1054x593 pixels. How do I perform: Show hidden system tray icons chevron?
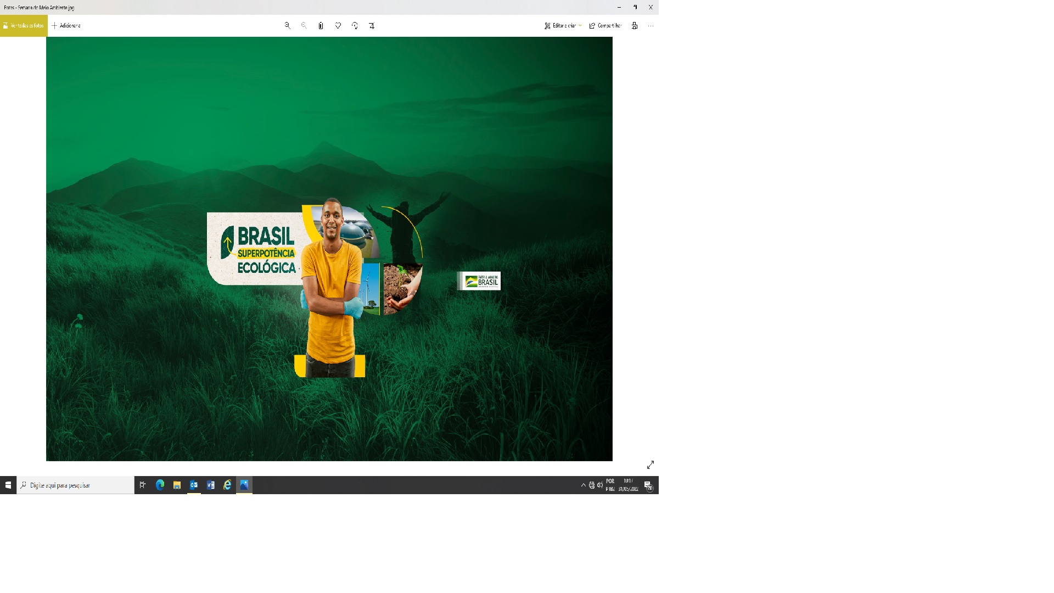pyautogui.click(x=583, y=485)
